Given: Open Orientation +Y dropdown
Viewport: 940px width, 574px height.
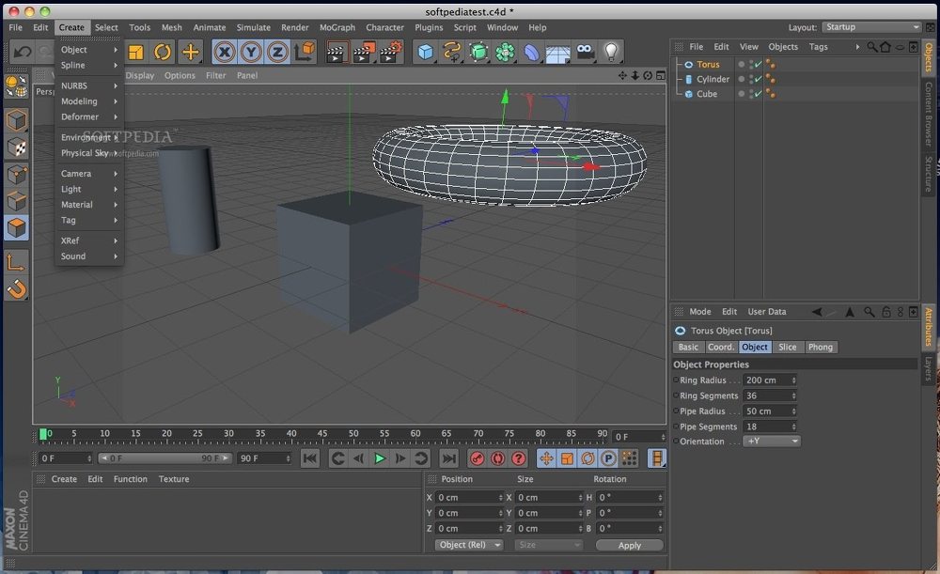Looking at the screenshot, I should coord(771,441).
